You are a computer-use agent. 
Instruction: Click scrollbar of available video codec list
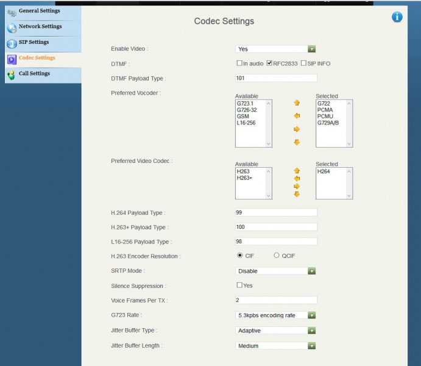(x=269, y=184)
